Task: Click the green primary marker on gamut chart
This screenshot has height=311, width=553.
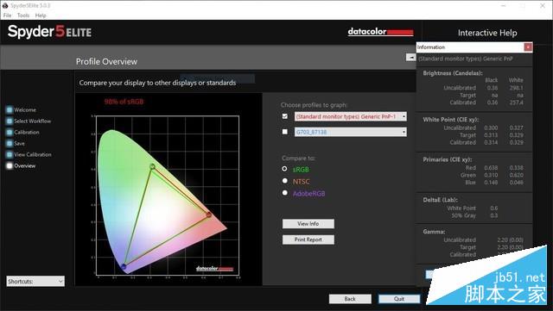Action: 152,166
